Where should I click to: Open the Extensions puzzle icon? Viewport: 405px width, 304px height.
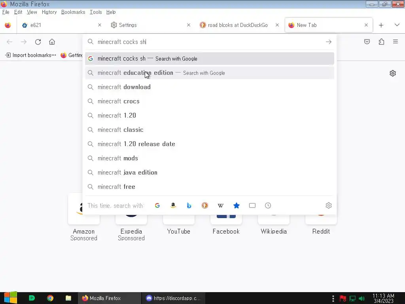[x=381, y=42]
